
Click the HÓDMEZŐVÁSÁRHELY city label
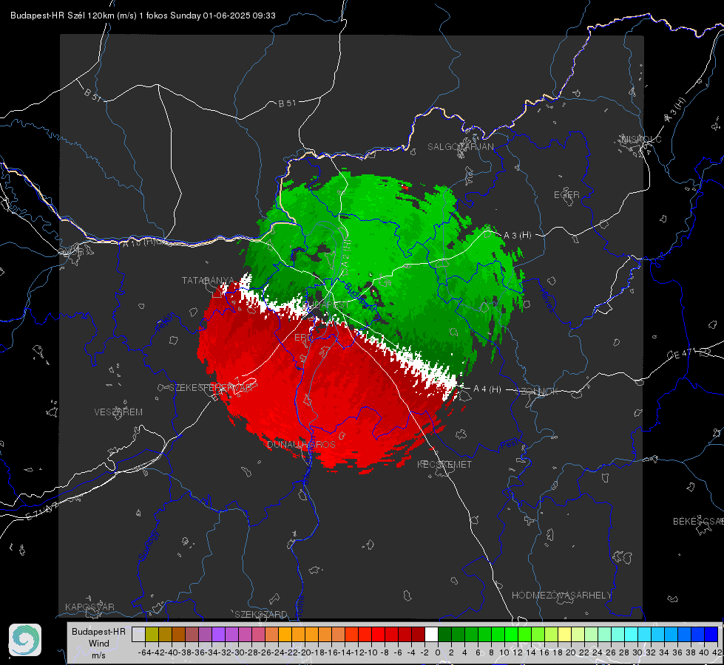(561, 596)
